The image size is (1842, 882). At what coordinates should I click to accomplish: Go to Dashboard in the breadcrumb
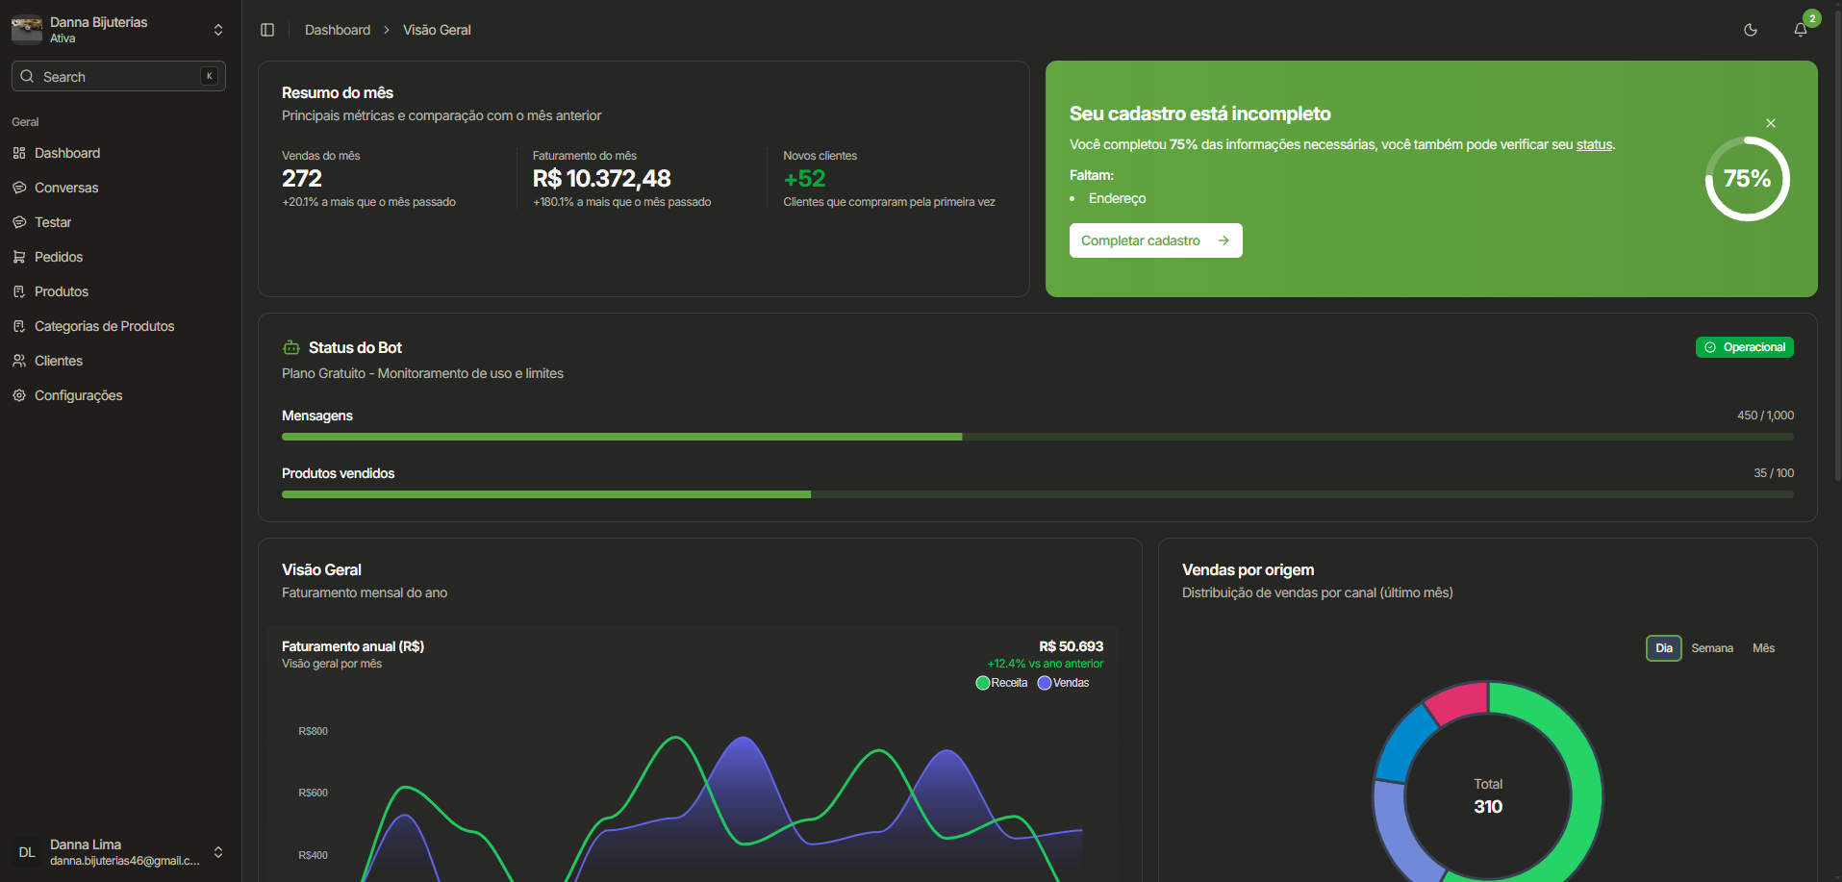pos(338,30)
